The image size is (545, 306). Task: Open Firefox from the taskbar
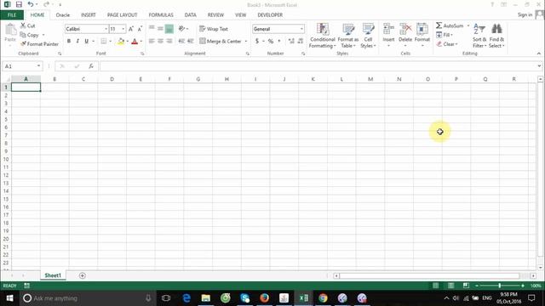265,298
